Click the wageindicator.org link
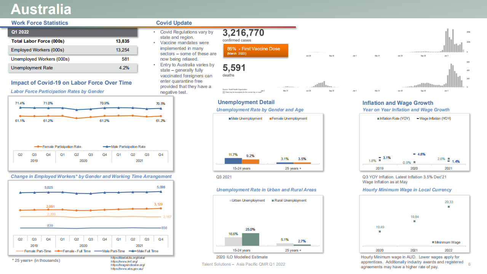Image resolution: width=487 pixels, height=274 pixels. (127, 265)
